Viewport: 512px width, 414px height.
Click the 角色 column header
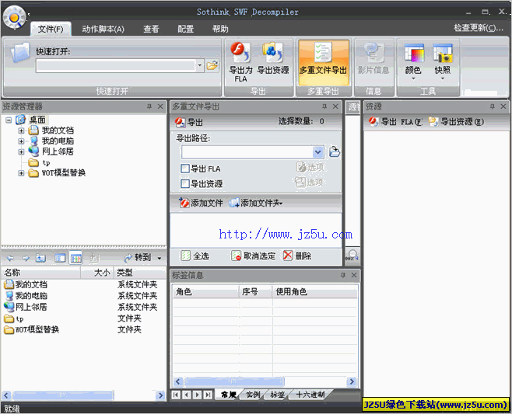(x=205, y=291)
